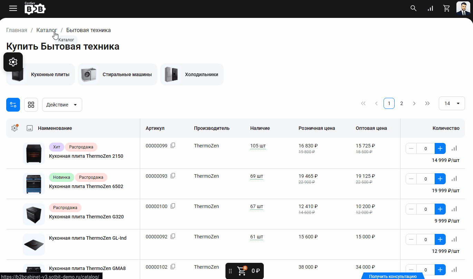
Task: Click quantity input field for ThermoZen GL-Ind
Action: (x=425, y=239)
